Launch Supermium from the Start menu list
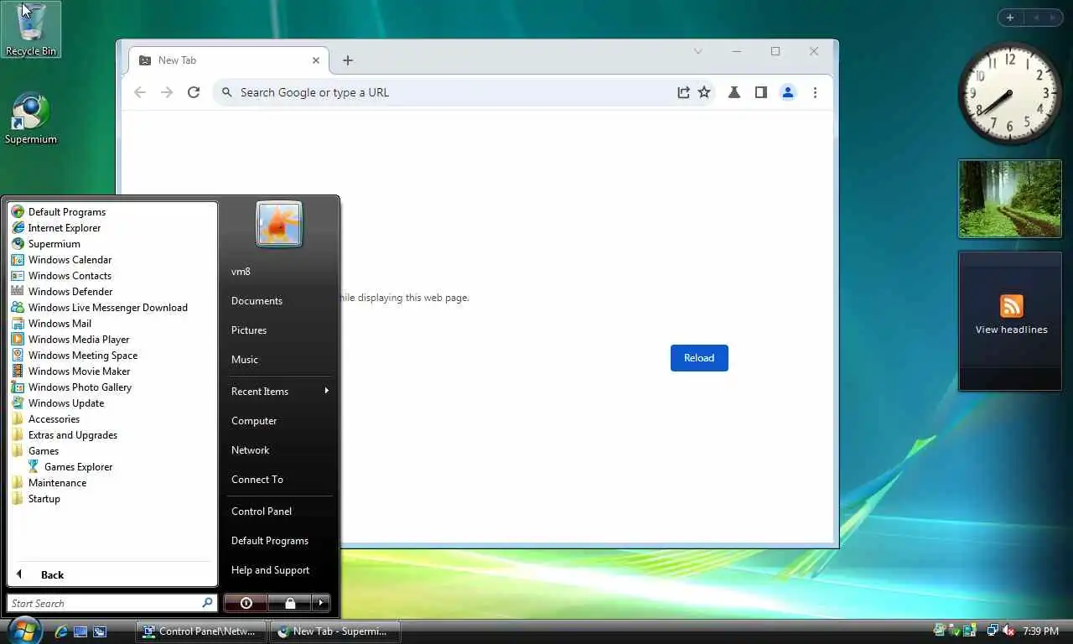This screenshot has width=1073, height=644. pyautogui.click(x=45, y=244)
